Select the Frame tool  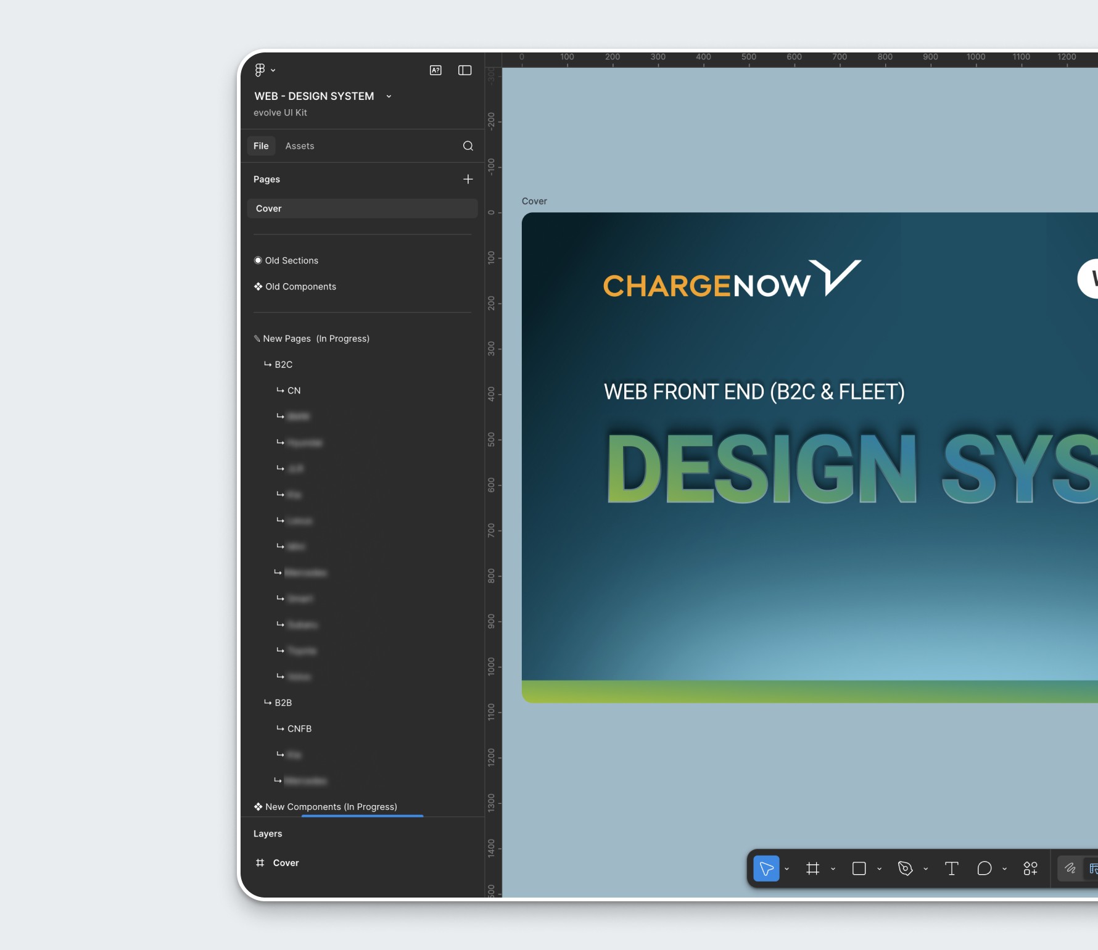(x=813, y=869)
